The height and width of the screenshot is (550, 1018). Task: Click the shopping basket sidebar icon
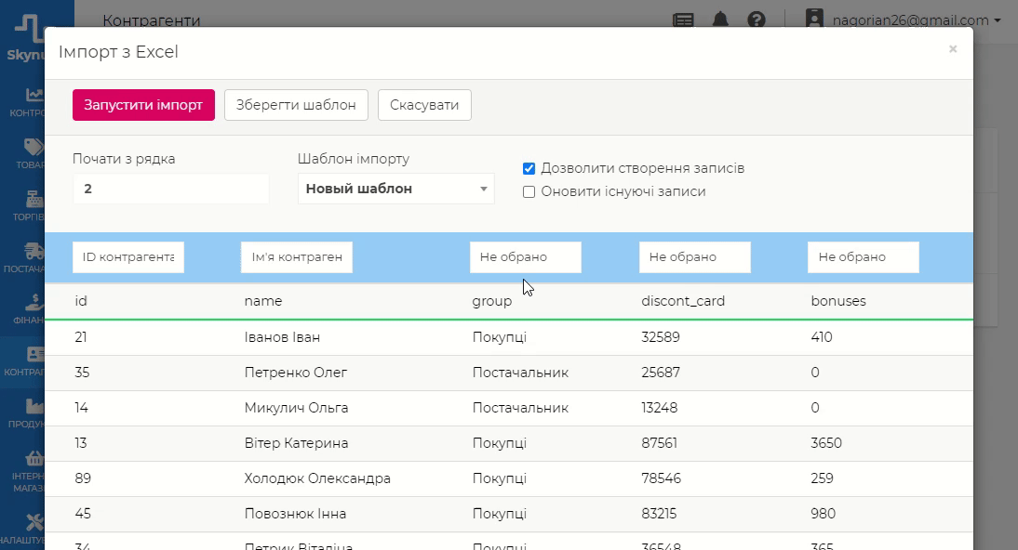click(34, 459)
